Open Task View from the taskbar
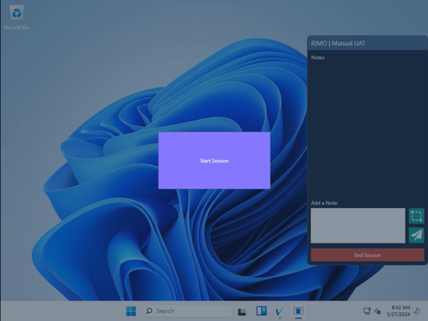This screenshot has width=428, height=321. pos(242,311)
